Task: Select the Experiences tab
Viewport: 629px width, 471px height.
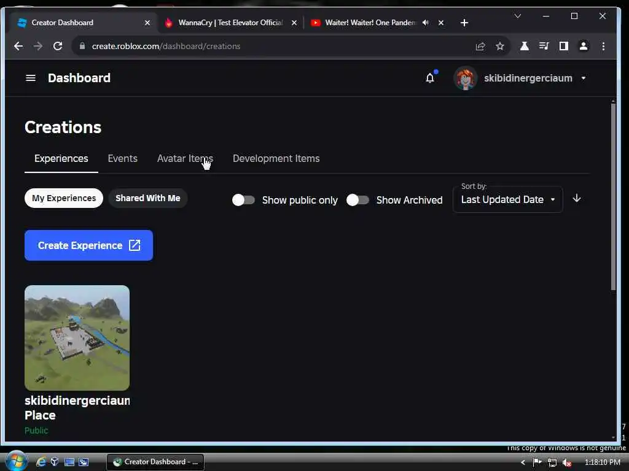Action: tap(61, 159)
